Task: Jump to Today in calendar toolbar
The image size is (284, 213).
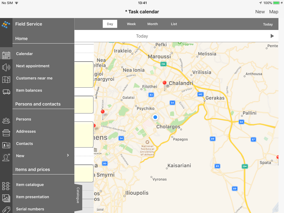Action: [x=268, y=24]
